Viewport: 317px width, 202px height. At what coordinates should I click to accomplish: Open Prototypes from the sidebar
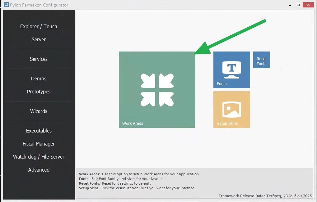pos(39,92)
